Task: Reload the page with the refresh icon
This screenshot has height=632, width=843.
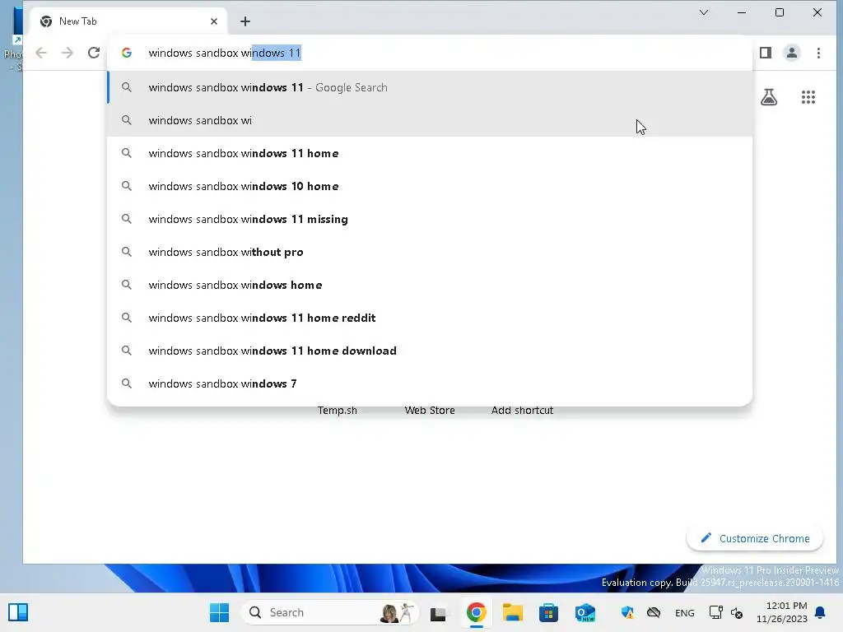Action: [94, 53]
